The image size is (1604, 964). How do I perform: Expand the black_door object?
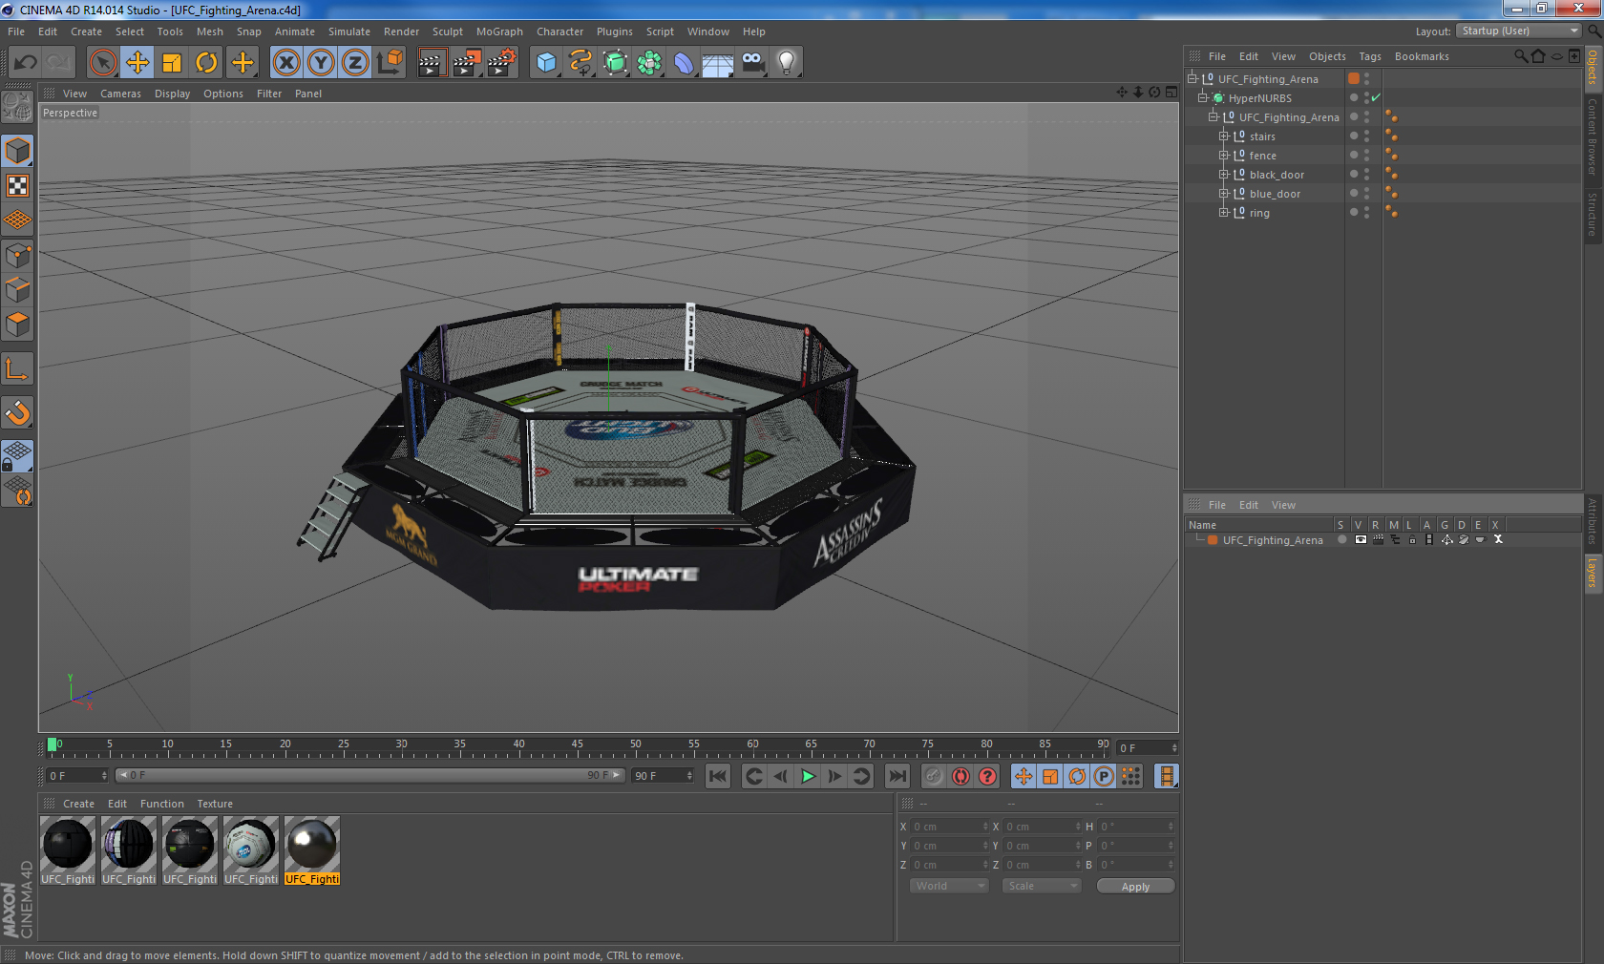[x=1224, y=175]
